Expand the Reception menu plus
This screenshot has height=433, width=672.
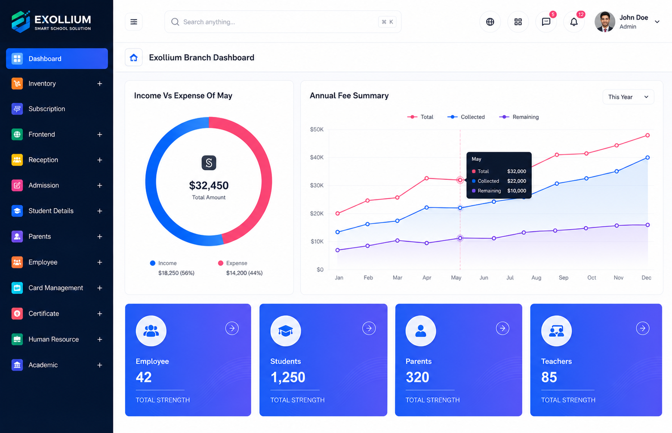[99, 160]
